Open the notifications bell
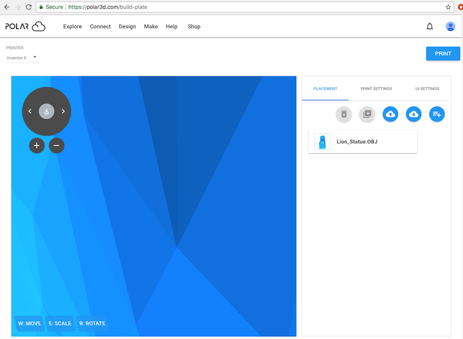Screen dimensions: 463x339 click(x=429, y=27)
